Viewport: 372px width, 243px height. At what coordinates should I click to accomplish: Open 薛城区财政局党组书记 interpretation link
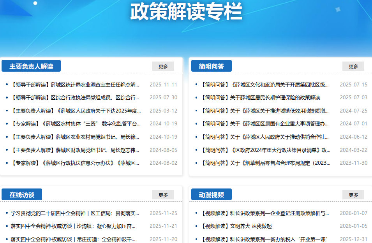click(x=75, y=150)
